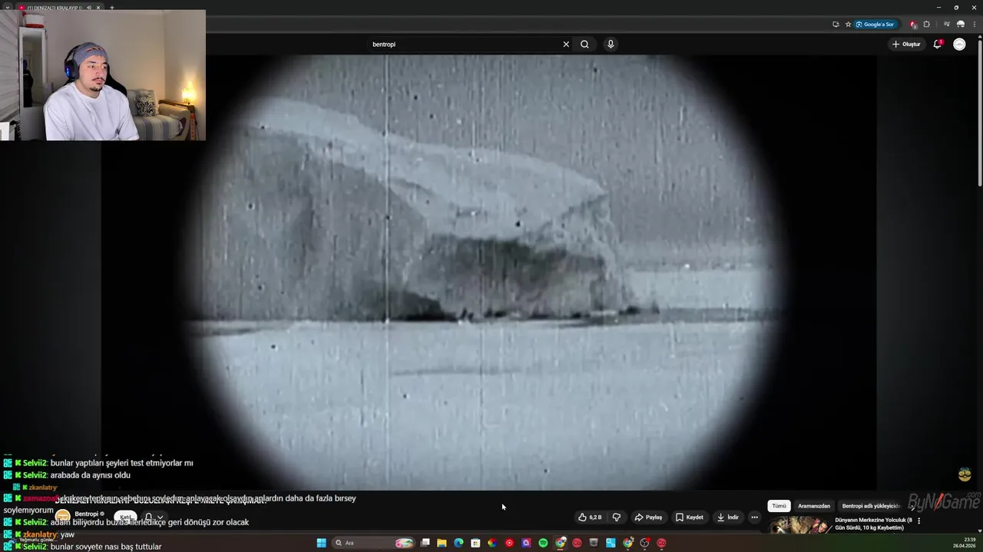
Task: Open a new browser tab
Action: click(x=112, y=8)
